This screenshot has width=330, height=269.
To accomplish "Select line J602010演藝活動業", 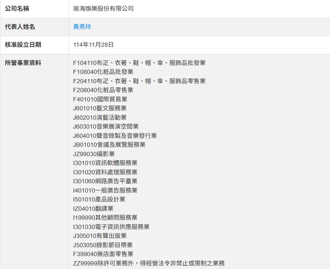I will pos(100,118).
